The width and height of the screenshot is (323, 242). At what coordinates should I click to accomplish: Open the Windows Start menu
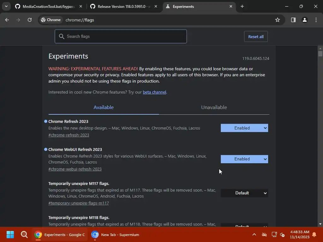click(10, 234)
